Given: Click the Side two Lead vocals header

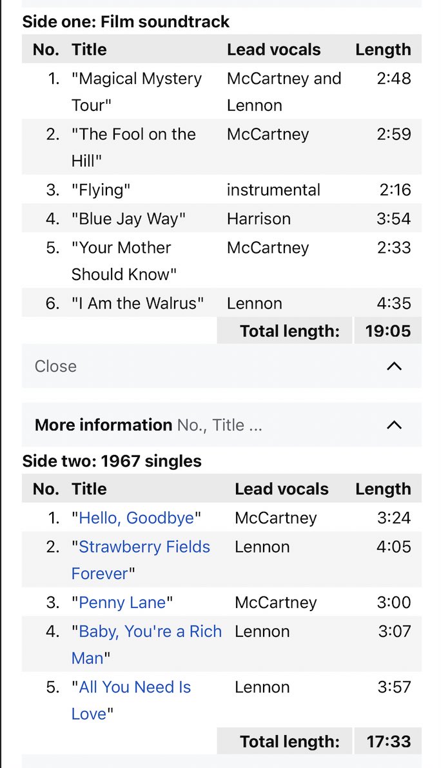Looking at the screenshot, I should tap(281, 489).
